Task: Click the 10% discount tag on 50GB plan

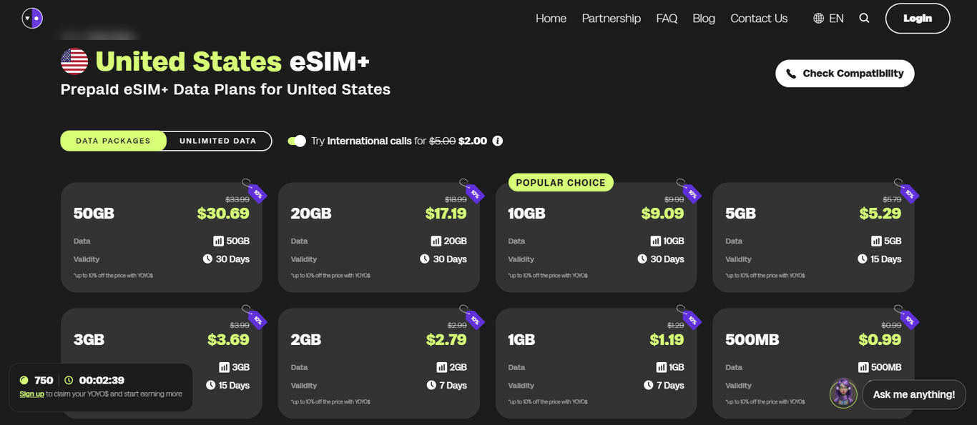Action: [257, 194]
